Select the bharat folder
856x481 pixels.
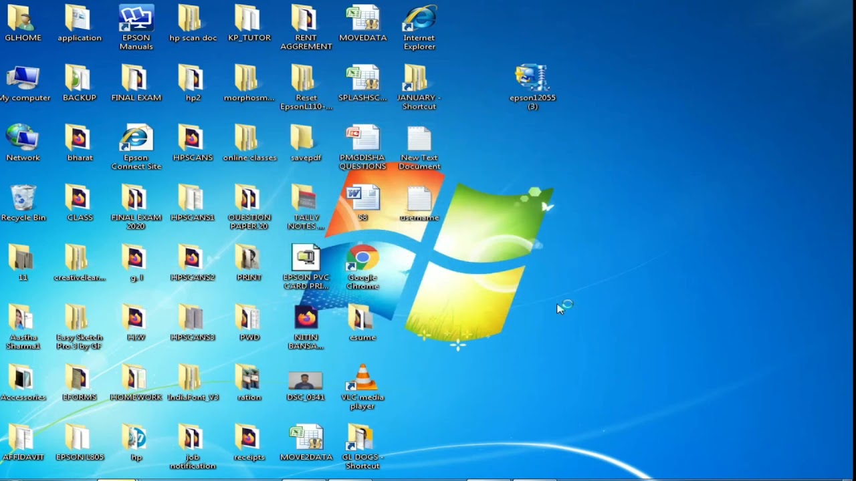coord(79,143)
